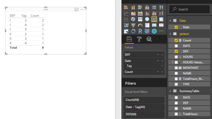Select the card (123) visualization
This screenshot has height=119, width=212.
(154, 25)
